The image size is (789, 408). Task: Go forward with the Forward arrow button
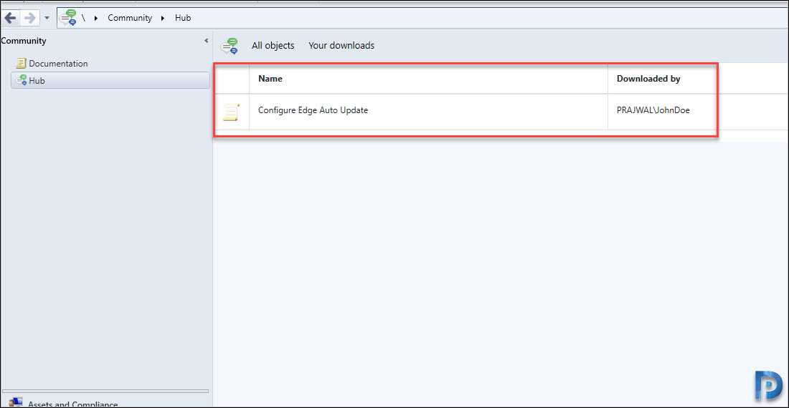(x=29, y=18)
